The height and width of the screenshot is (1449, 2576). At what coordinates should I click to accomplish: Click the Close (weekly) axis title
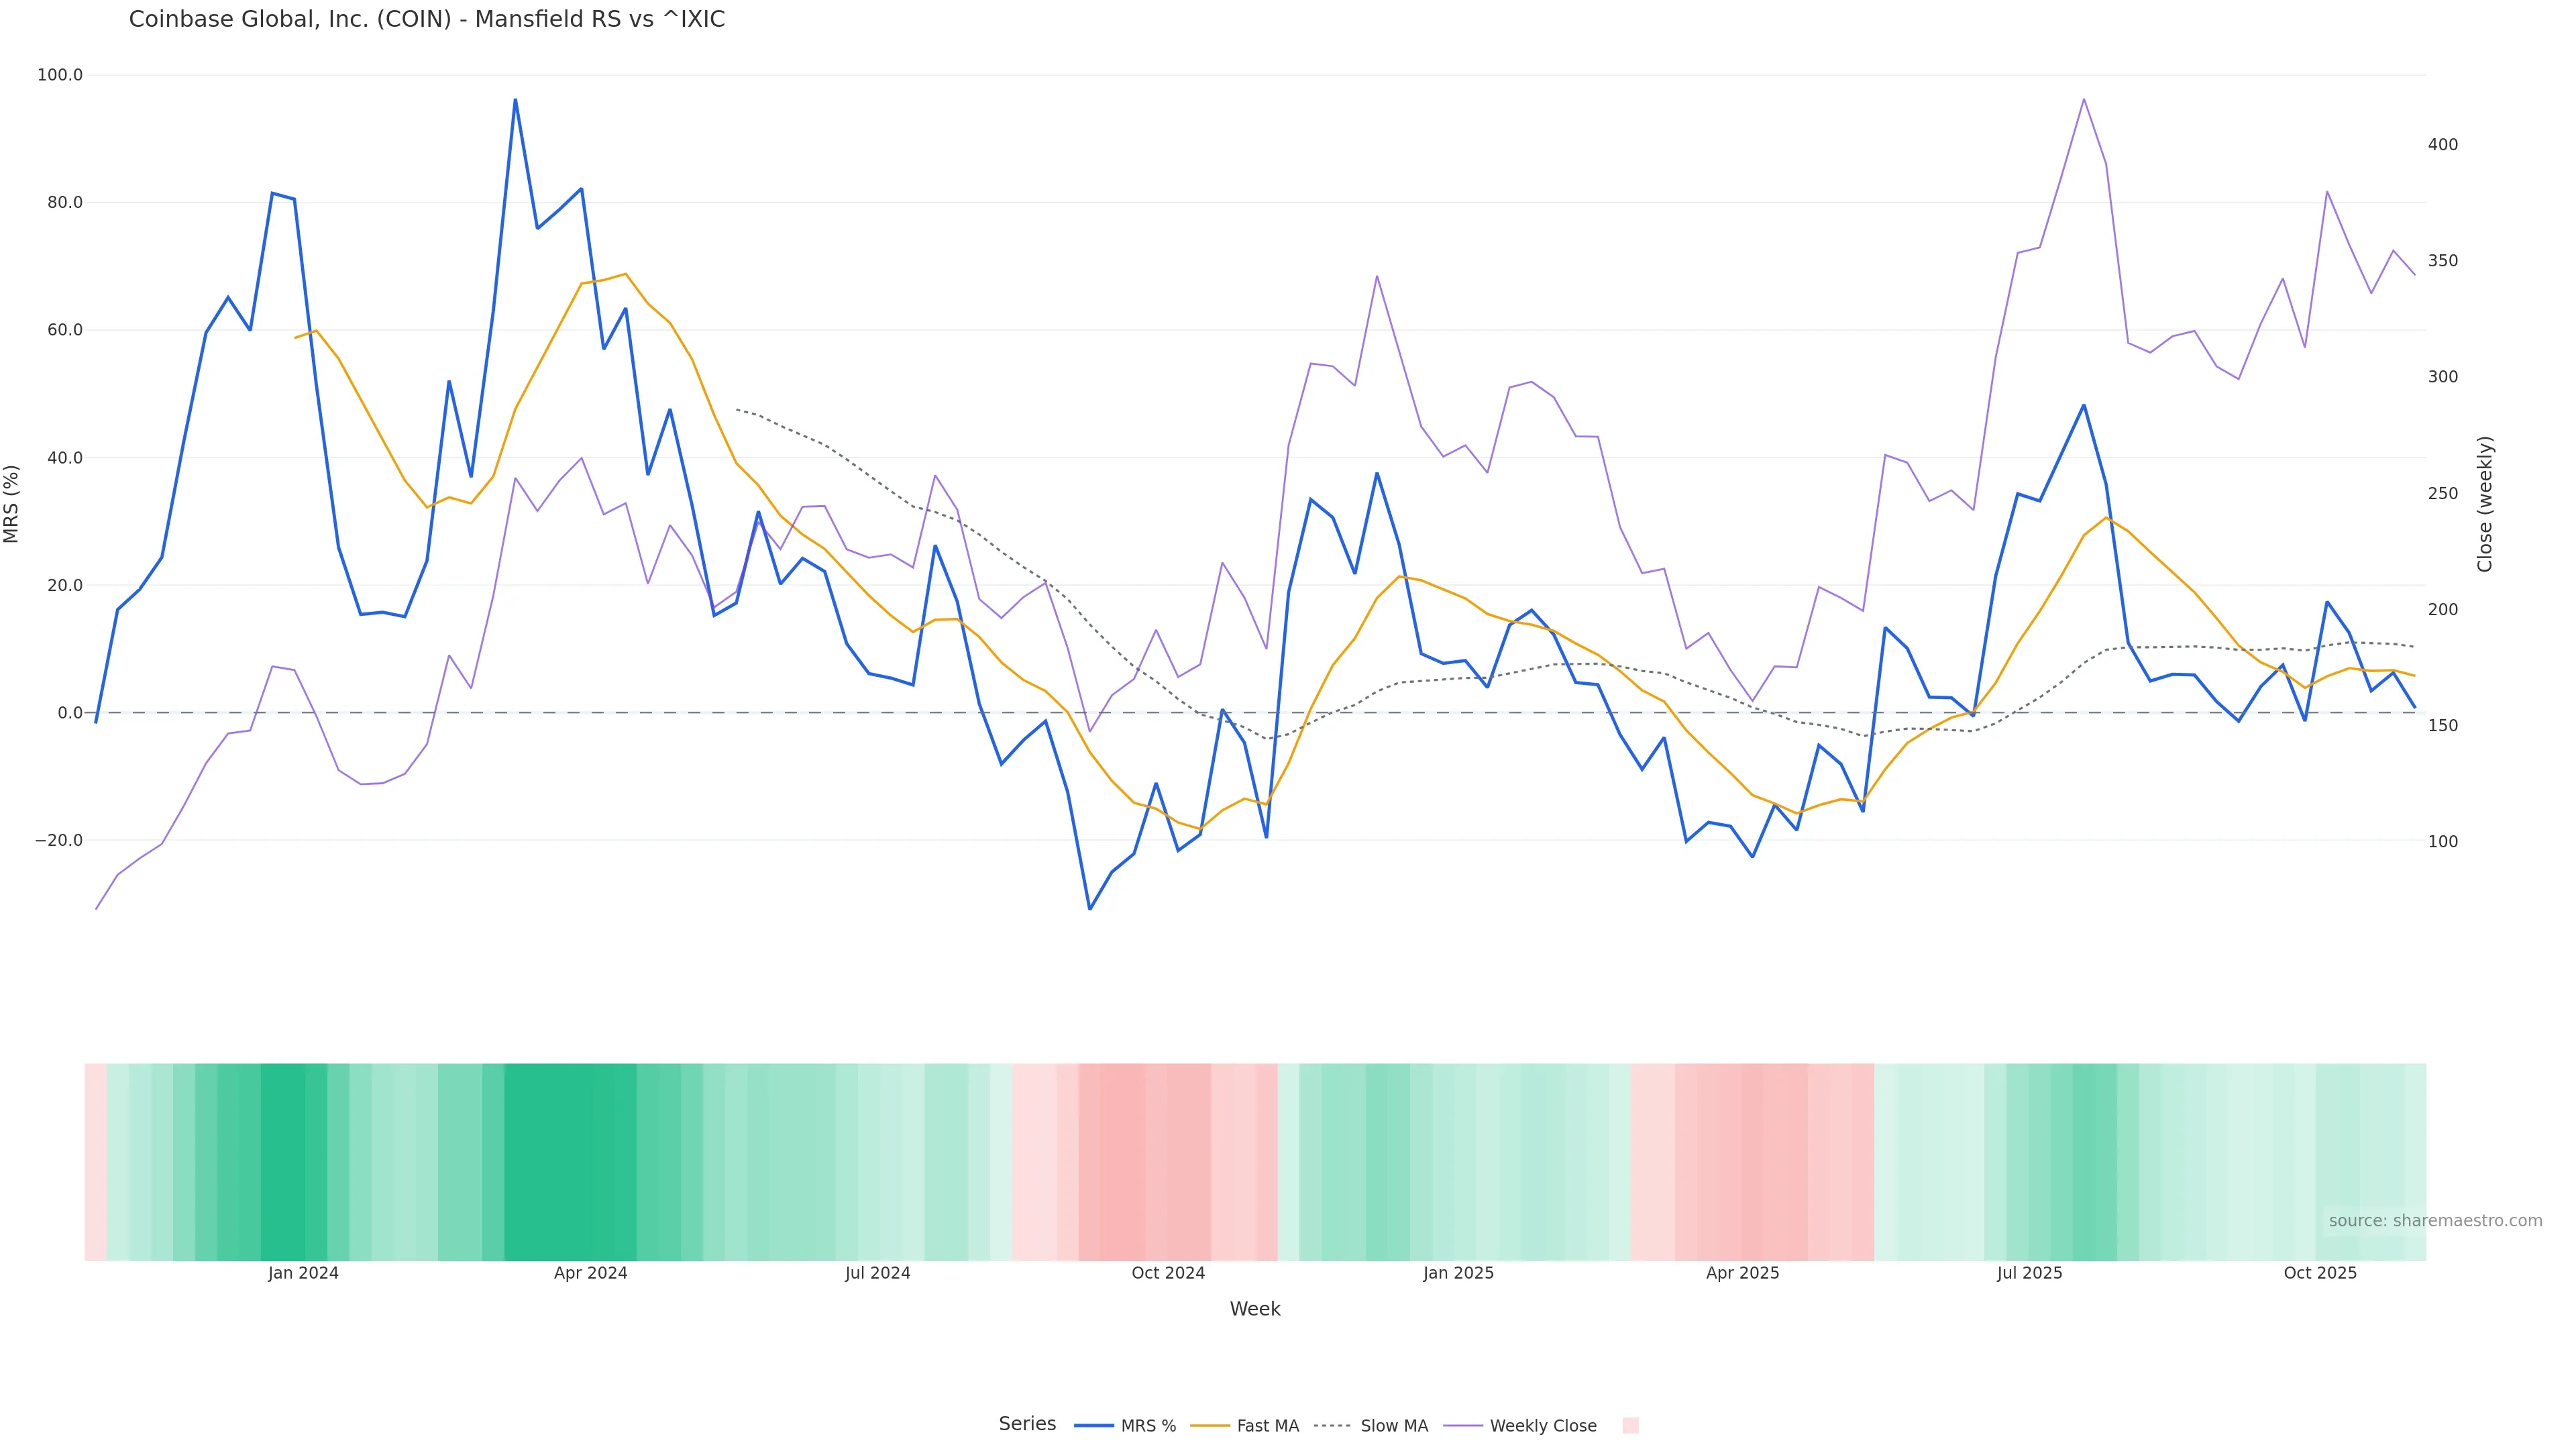[x=2485, y=504]
